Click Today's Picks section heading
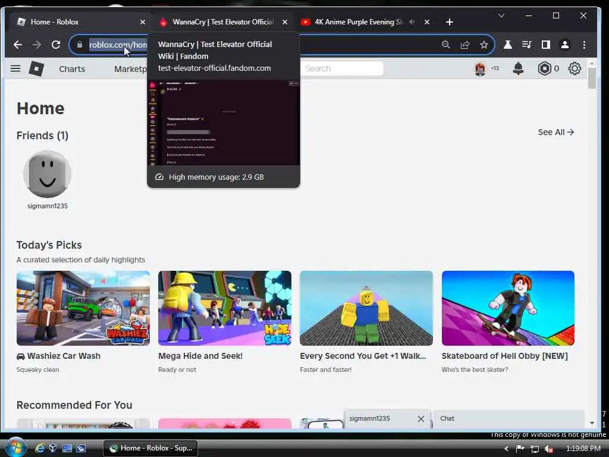 (49, 245)
